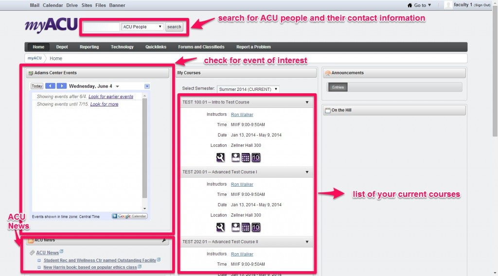Click the Add to Google Calendar button

pos(129,216)
